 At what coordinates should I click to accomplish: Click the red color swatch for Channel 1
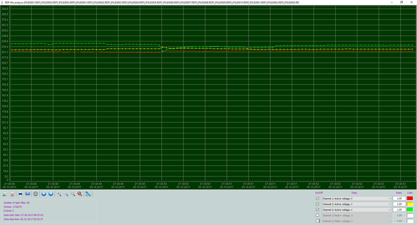point(410,198)
